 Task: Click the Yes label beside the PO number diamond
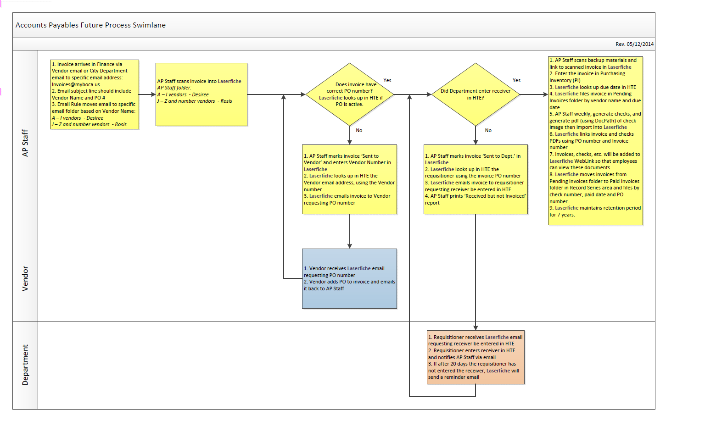tap(387, 80)
